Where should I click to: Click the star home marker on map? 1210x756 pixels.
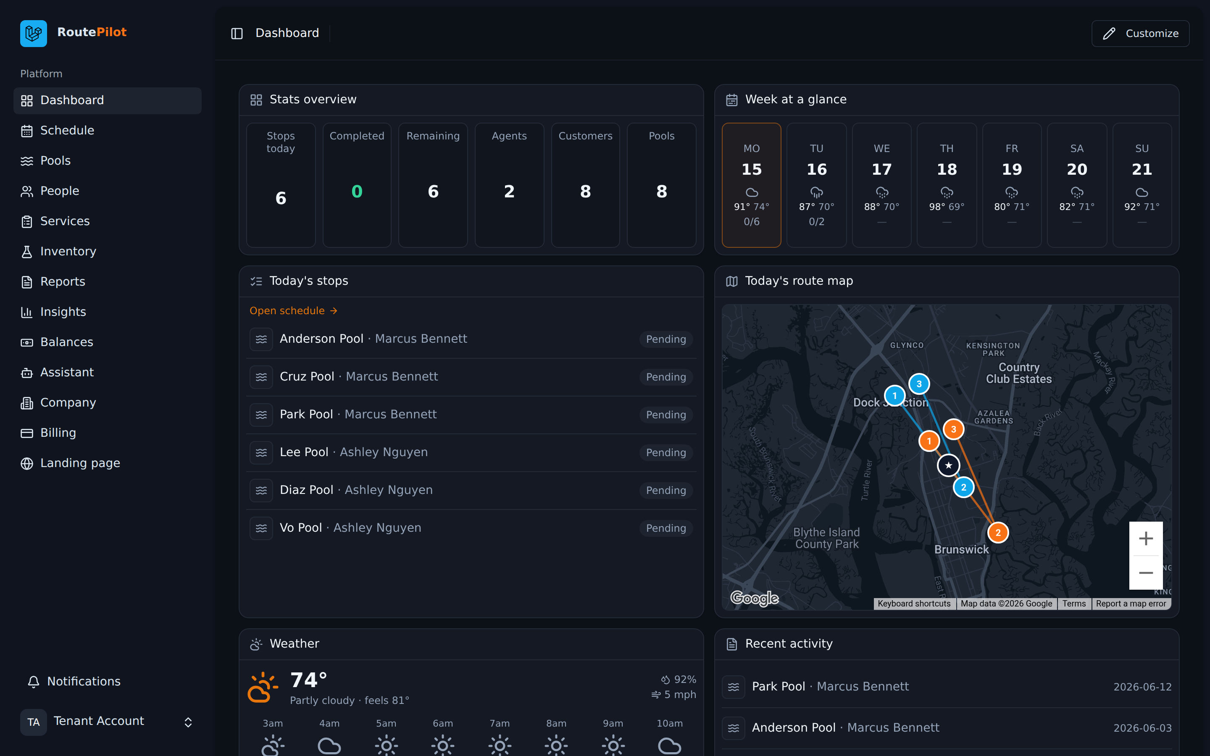pyautogui.click(x=949, y=465)
